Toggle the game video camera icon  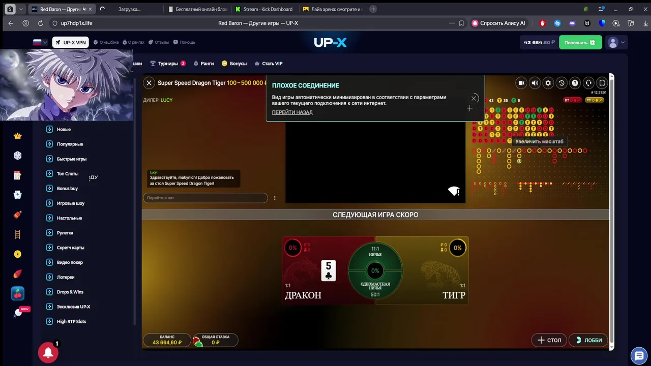point(521,83)
